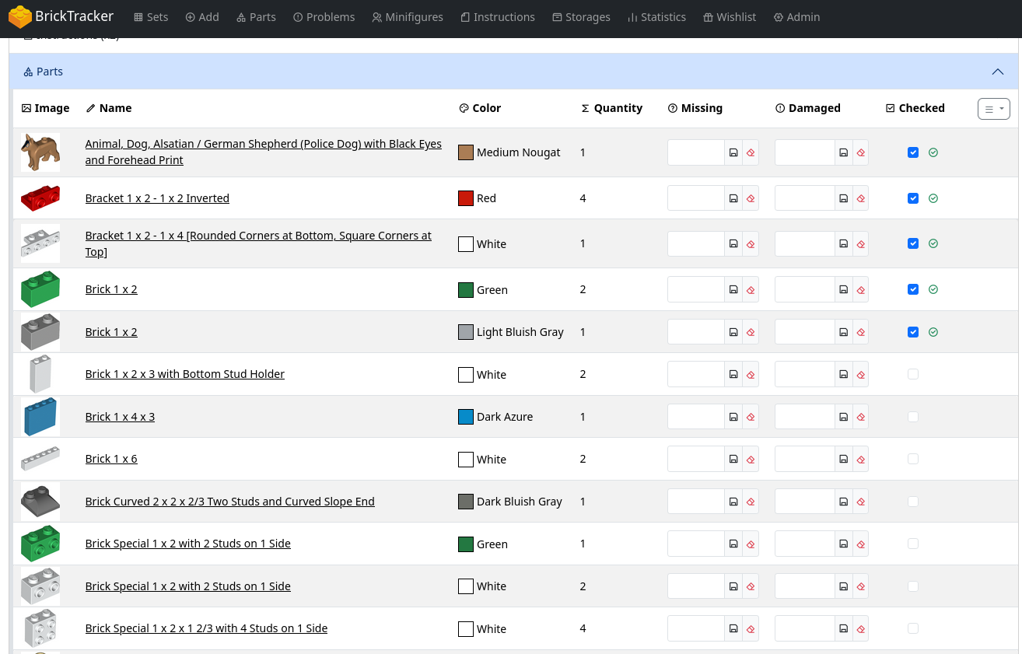Click the Medium Nougat color swatch
The height and width of the screenshot is (654, 1022).
pyautogui.click(x=466, y=152)
